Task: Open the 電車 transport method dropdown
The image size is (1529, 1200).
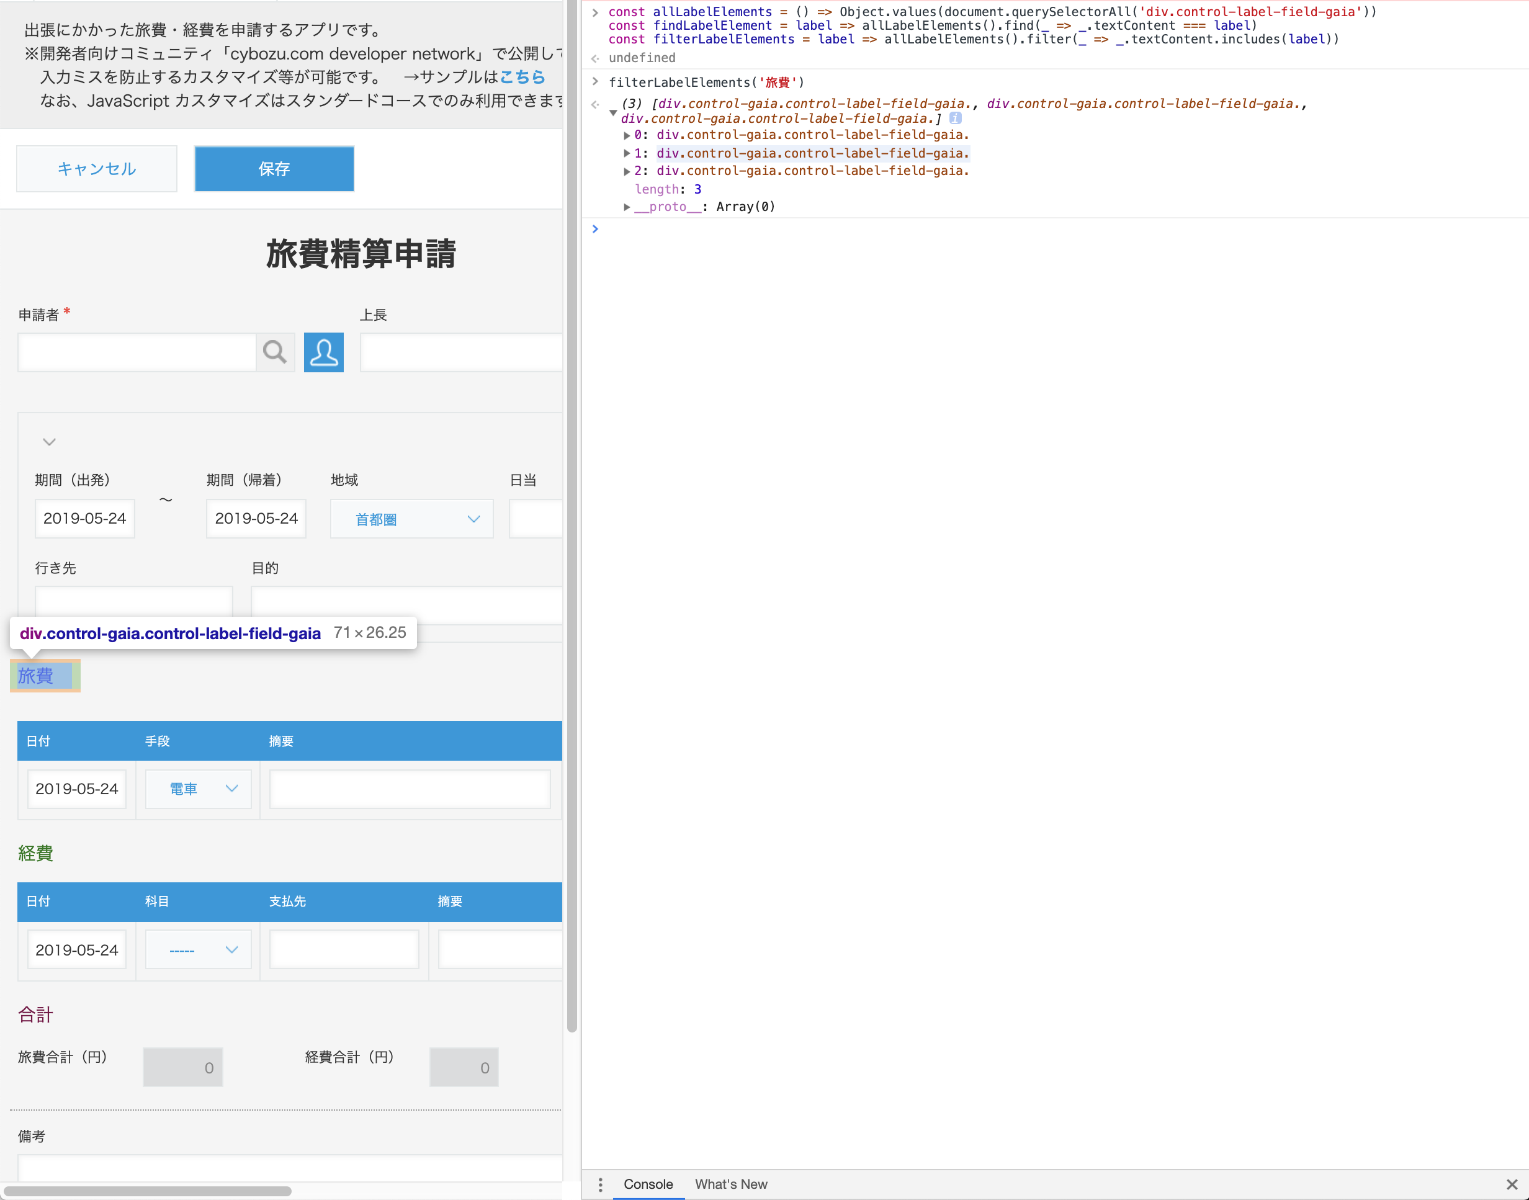Action: click(x=199, y=789)
